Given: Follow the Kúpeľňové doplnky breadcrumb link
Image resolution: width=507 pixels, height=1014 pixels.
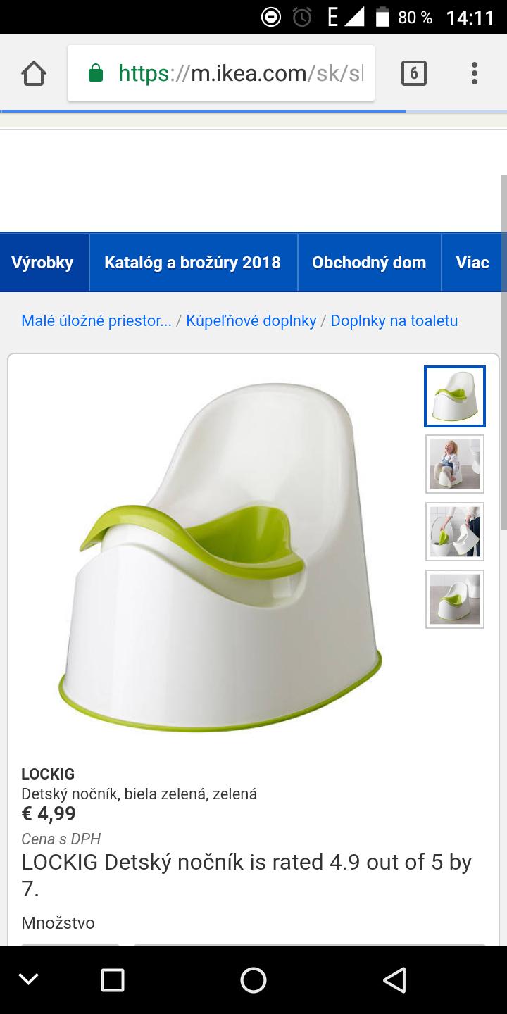Looking at the screenshot, I should click(251, 320).
